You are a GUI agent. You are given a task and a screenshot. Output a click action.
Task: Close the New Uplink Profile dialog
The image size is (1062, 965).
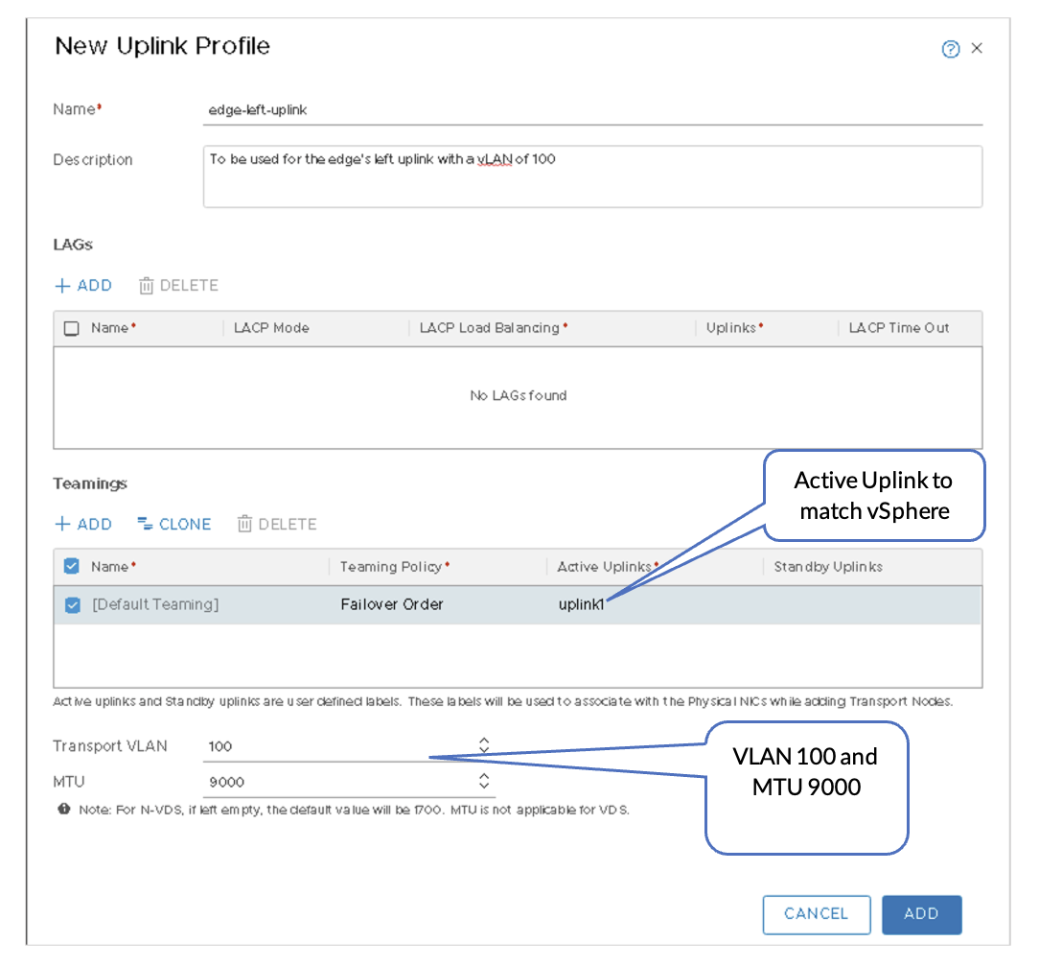tap(977, 48)
